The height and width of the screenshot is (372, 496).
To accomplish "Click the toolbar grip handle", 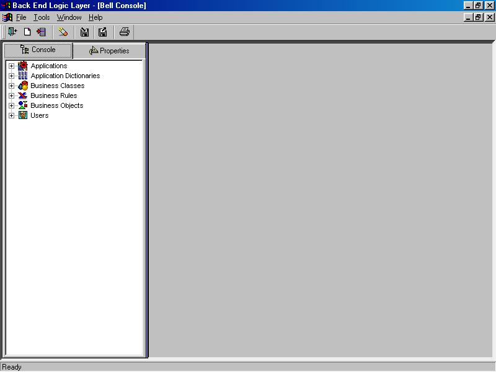I will (x=4, y=32).
